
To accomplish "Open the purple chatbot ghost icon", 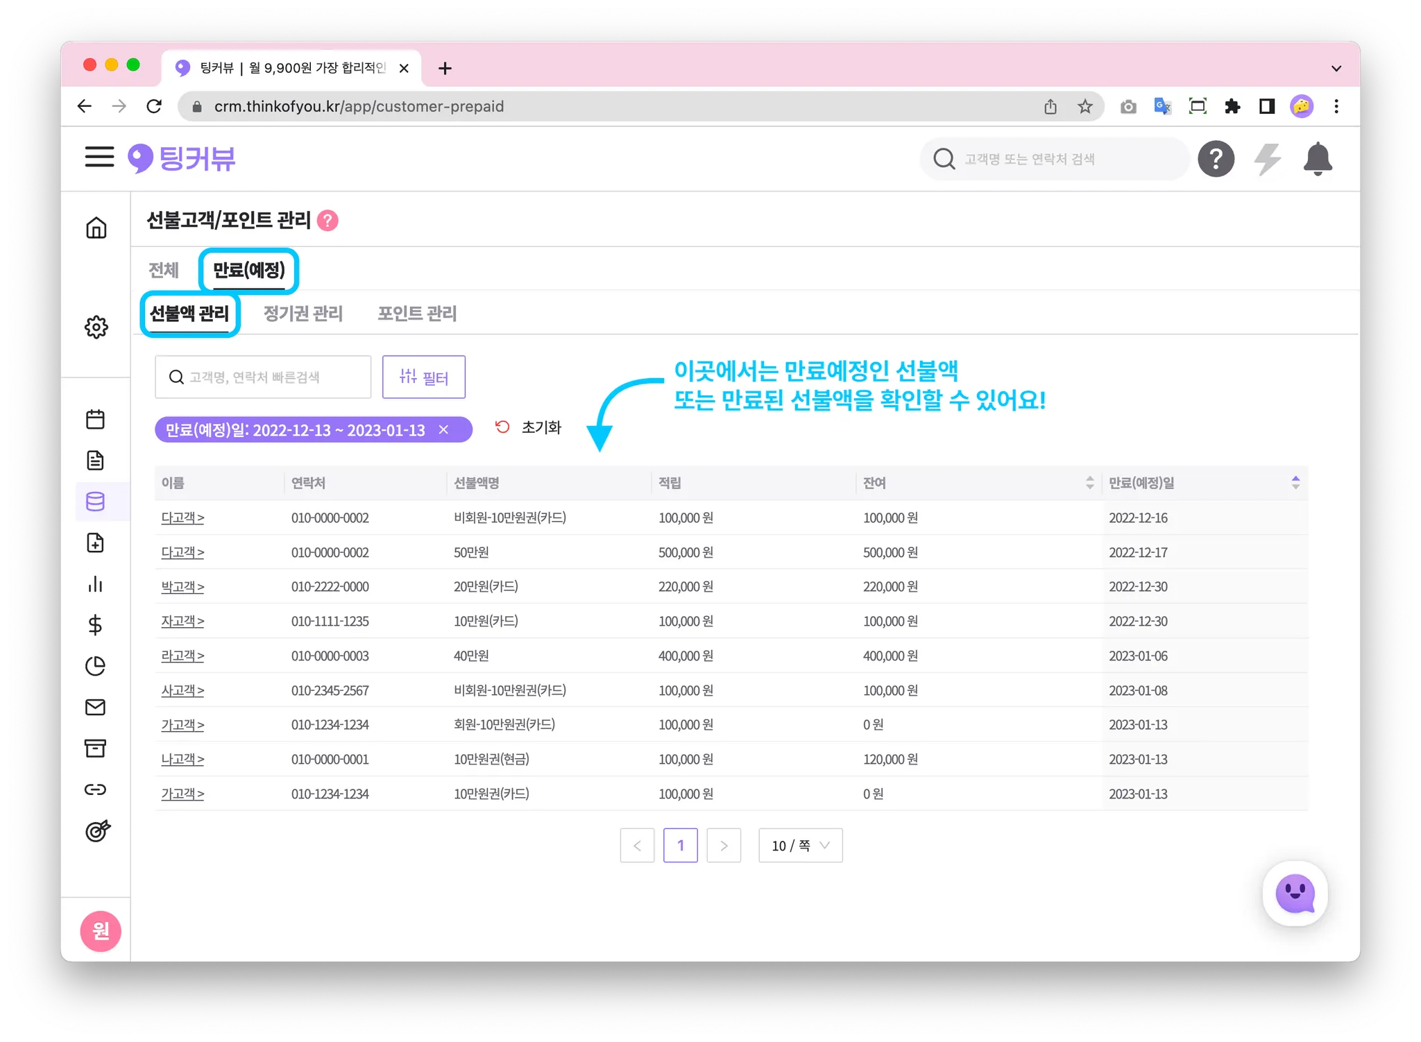I will click(x=1295, y=894).
